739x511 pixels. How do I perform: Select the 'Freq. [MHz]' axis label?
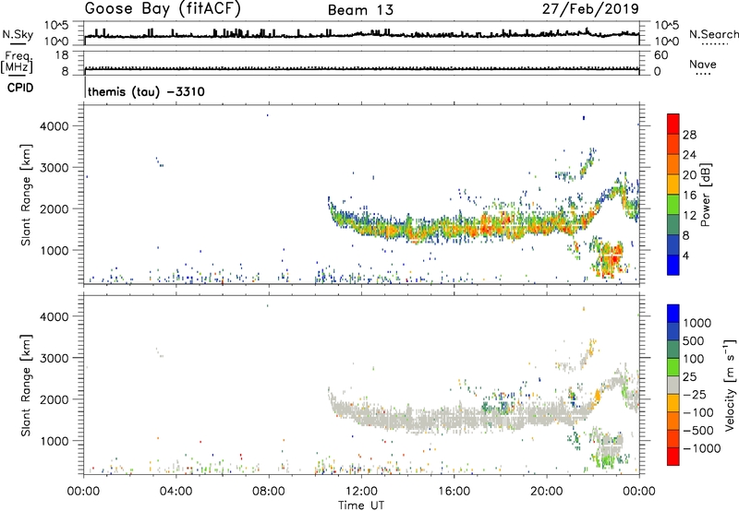17,62
